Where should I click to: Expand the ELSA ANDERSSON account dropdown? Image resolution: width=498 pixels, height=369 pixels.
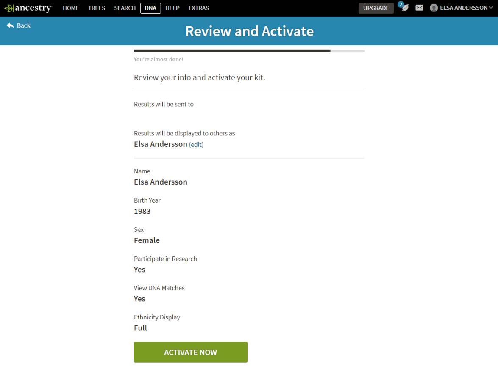[492, 8]
